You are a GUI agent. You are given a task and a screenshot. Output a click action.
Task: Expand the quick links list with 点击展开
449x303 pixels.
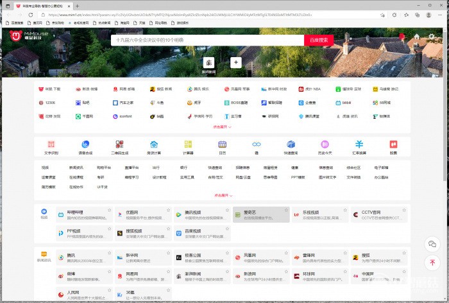point(222,126)
